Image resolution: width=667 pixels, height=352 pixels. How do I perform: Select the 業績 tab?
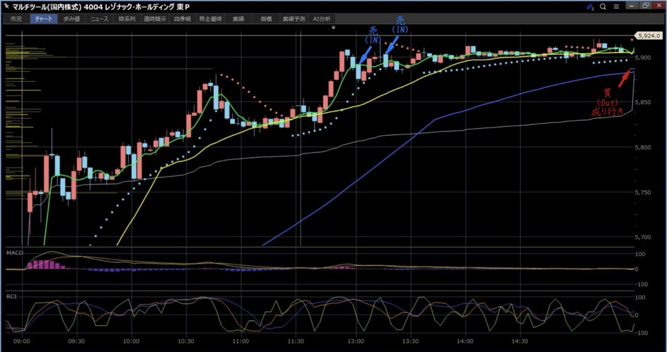(238, 19)
